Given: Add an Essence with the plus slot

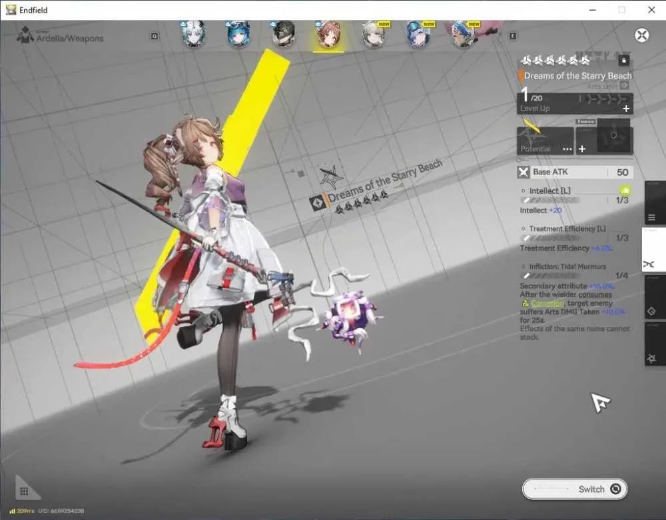Looking at the screenshot, I should click(x=582, y=149).
